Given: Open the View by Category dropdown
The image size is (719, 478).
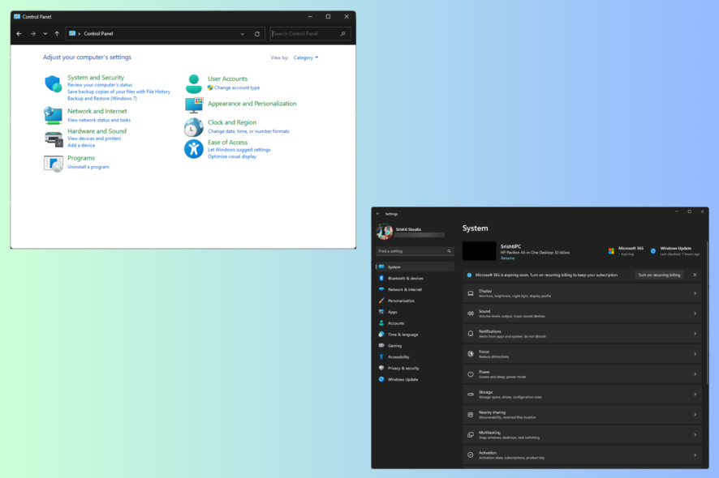Looking at the screenshot, I should tap(306, 58).
